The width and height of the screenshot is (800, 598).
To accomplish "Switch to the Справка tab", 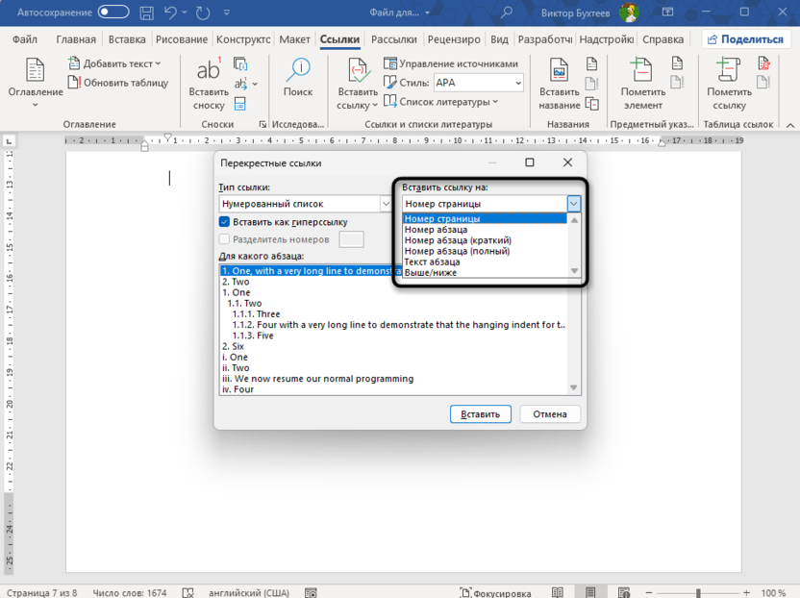I will 662,39.
